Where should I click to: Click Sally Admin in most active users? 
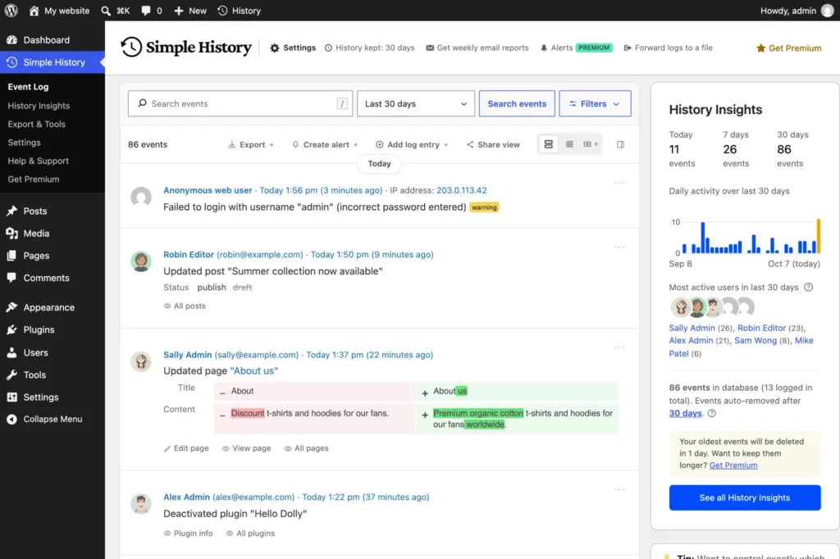point(692,328)
